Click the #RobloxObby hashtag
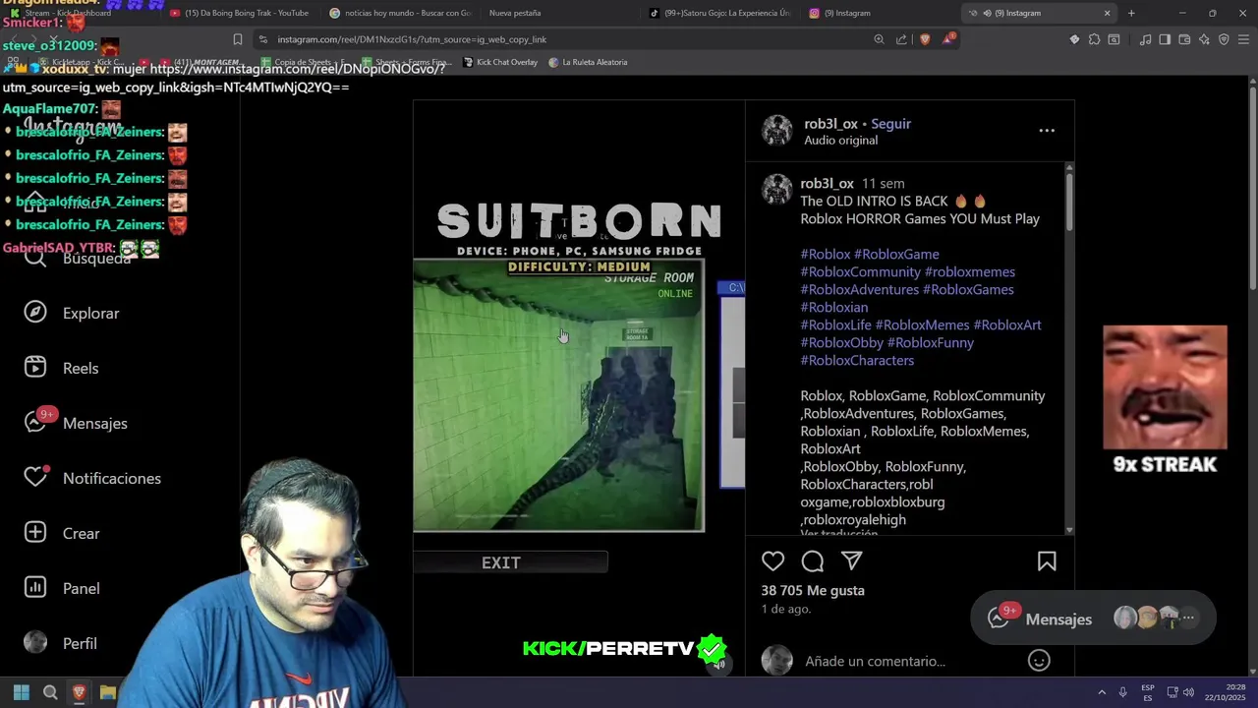Screen dimensions: 1258x708 (841, 342)
